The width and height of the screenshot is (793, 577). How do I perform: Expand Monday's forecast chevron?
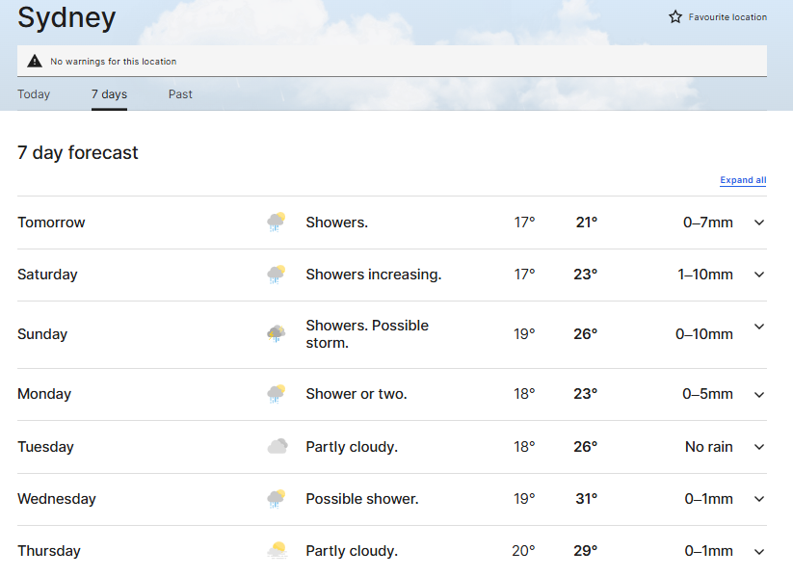pyautogui.click(x=759, y=394)
